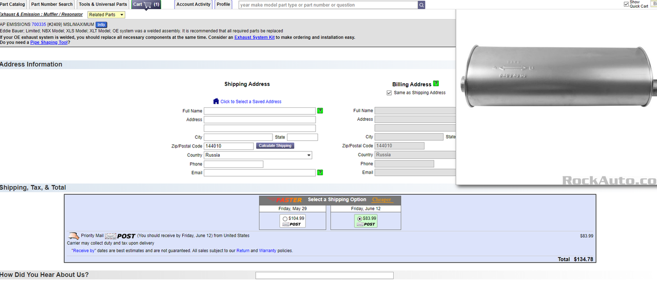Open the Profile tab
Image resolution: width=657 pixels, height=282 pixels.
[x=223, y=4]
